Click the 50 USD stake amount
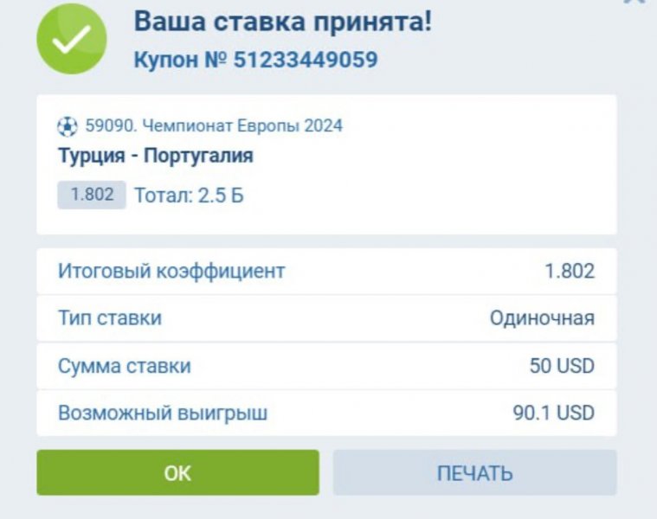 (x=562, y=366)
